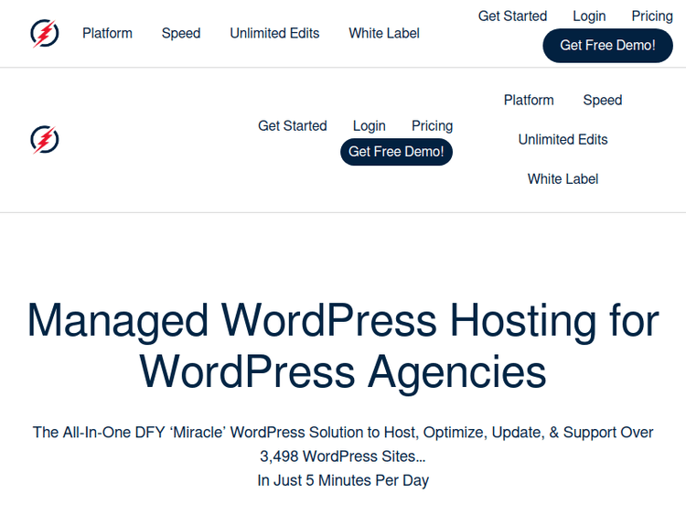
Task: Open White Label in second header's stacked menu
Action: click(563, 179)
